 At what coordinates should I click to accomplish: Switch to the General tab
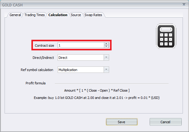pos(15,15)
